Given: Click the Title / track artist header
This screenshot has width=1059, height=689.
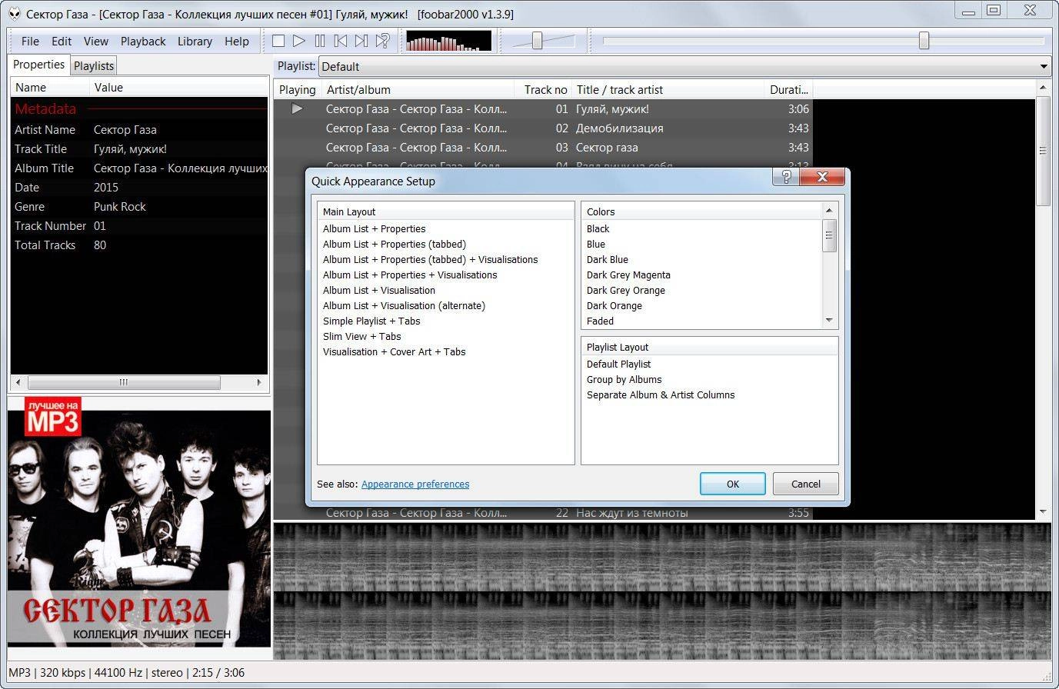Looking at the screenshot, I should click(x=668, y=89).
